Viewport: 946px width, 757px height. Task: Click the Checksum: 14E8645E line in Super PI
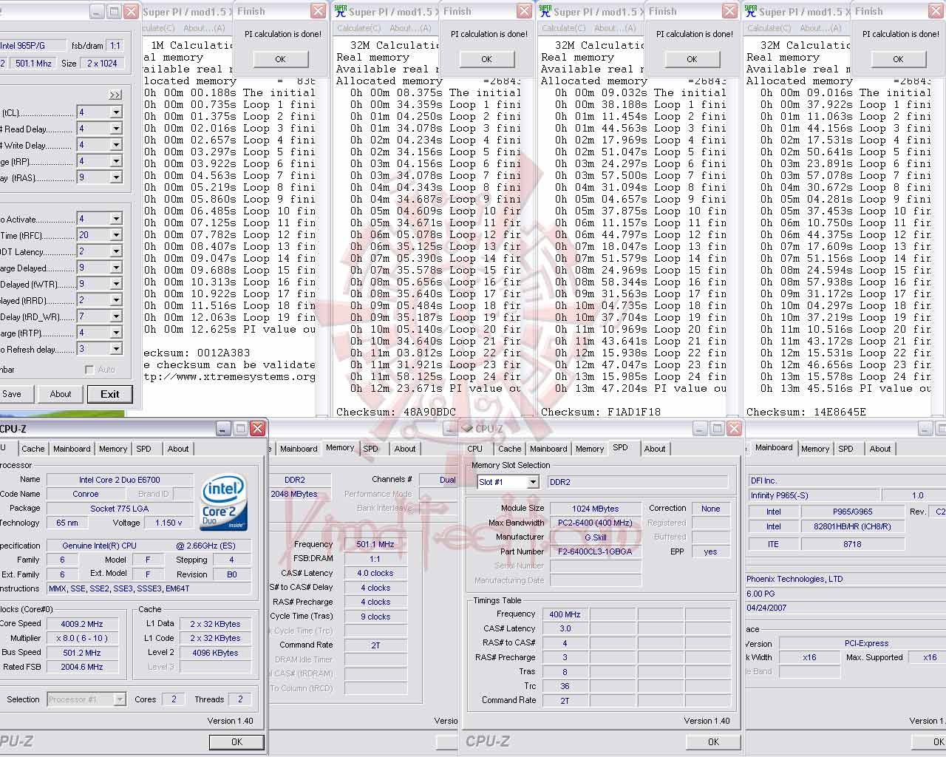(806, 412)
